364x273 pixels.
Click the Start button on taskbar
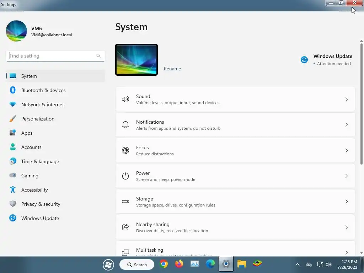pos(108,264)
